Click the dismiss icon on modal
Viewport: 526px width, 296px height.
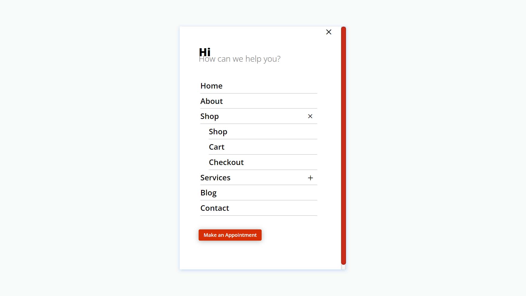point(329,32)
